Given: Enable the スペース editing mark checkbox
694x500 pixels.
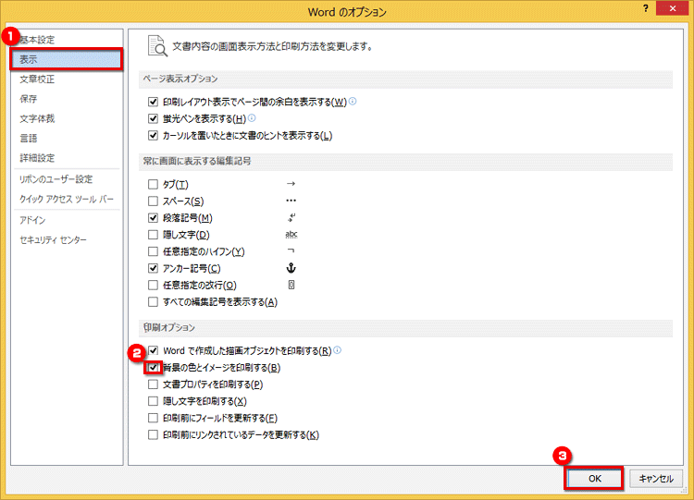Looking at the screenshot, I should click(153, 201).
